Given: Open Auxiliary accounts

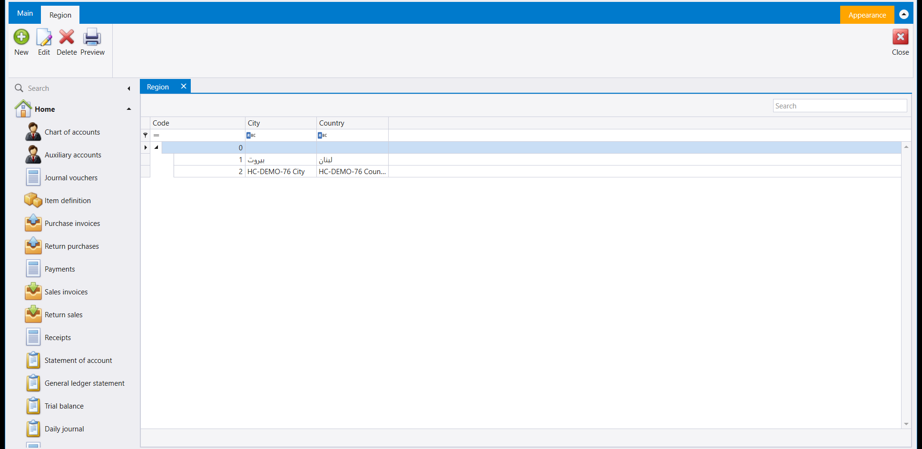Looking at the screenshot, I should (73, 155).
